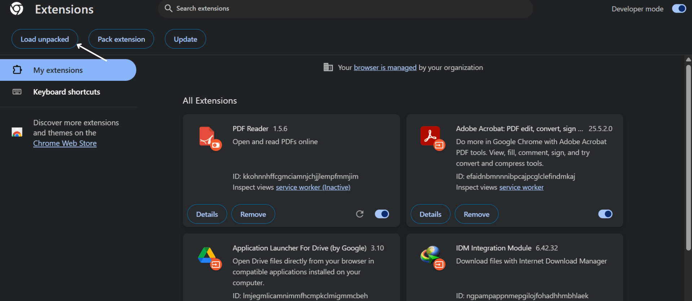Click Adobe Acrobat version 25.5.2.0
This screenshot has width=692, height=301.
tap(600, 129)
